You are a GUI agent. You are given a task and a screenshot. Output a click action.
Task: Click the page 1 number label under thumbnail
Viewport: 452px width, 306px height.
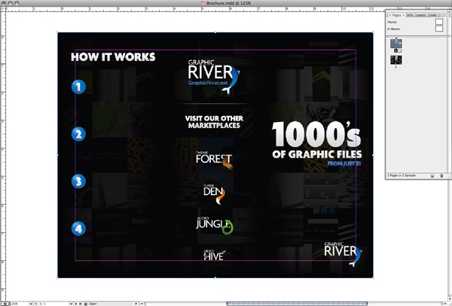[395, 50]
